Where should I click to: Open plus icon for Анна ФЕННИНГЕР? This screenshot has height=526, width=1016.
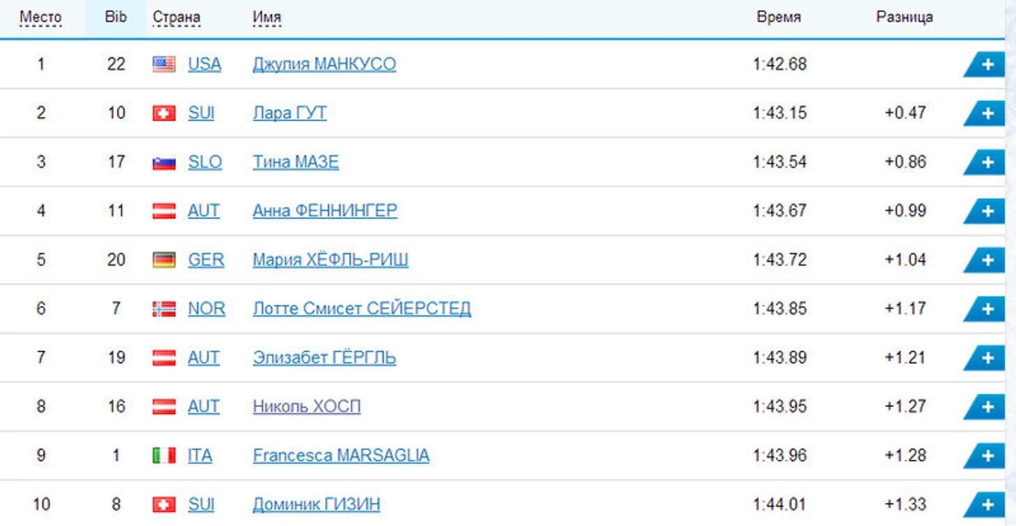[987, 211]
